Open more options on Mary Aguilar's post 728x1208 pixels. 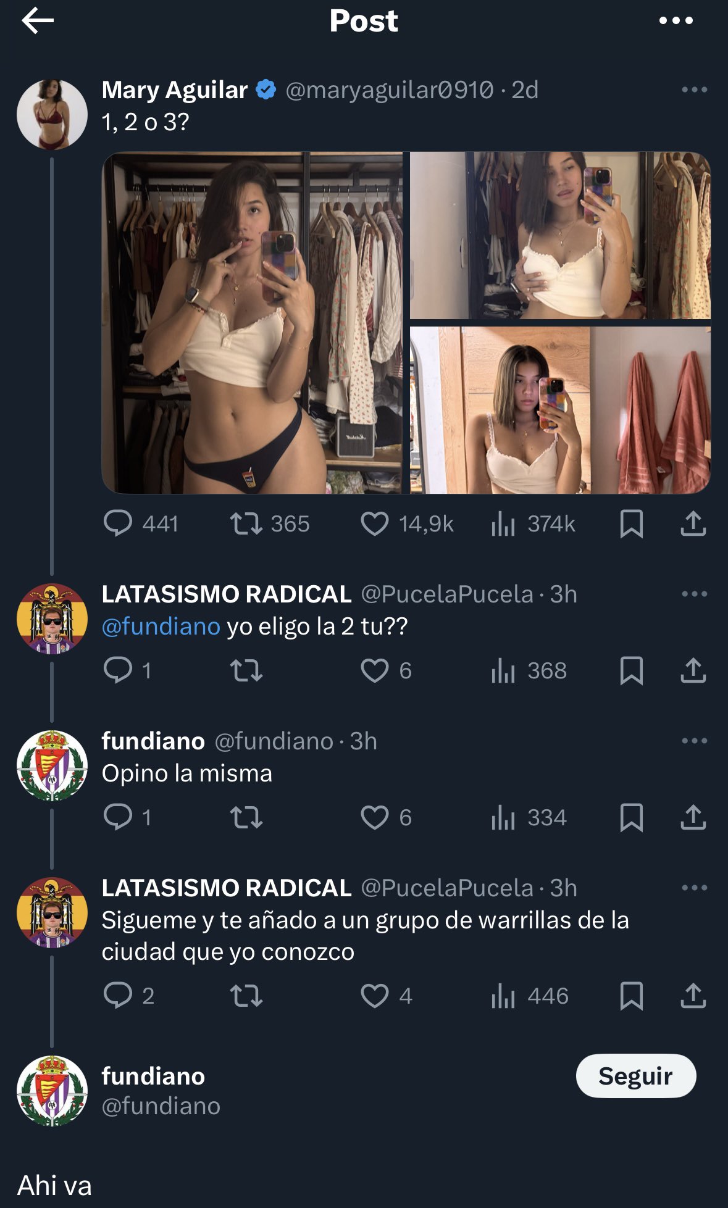tap(694, 90)
